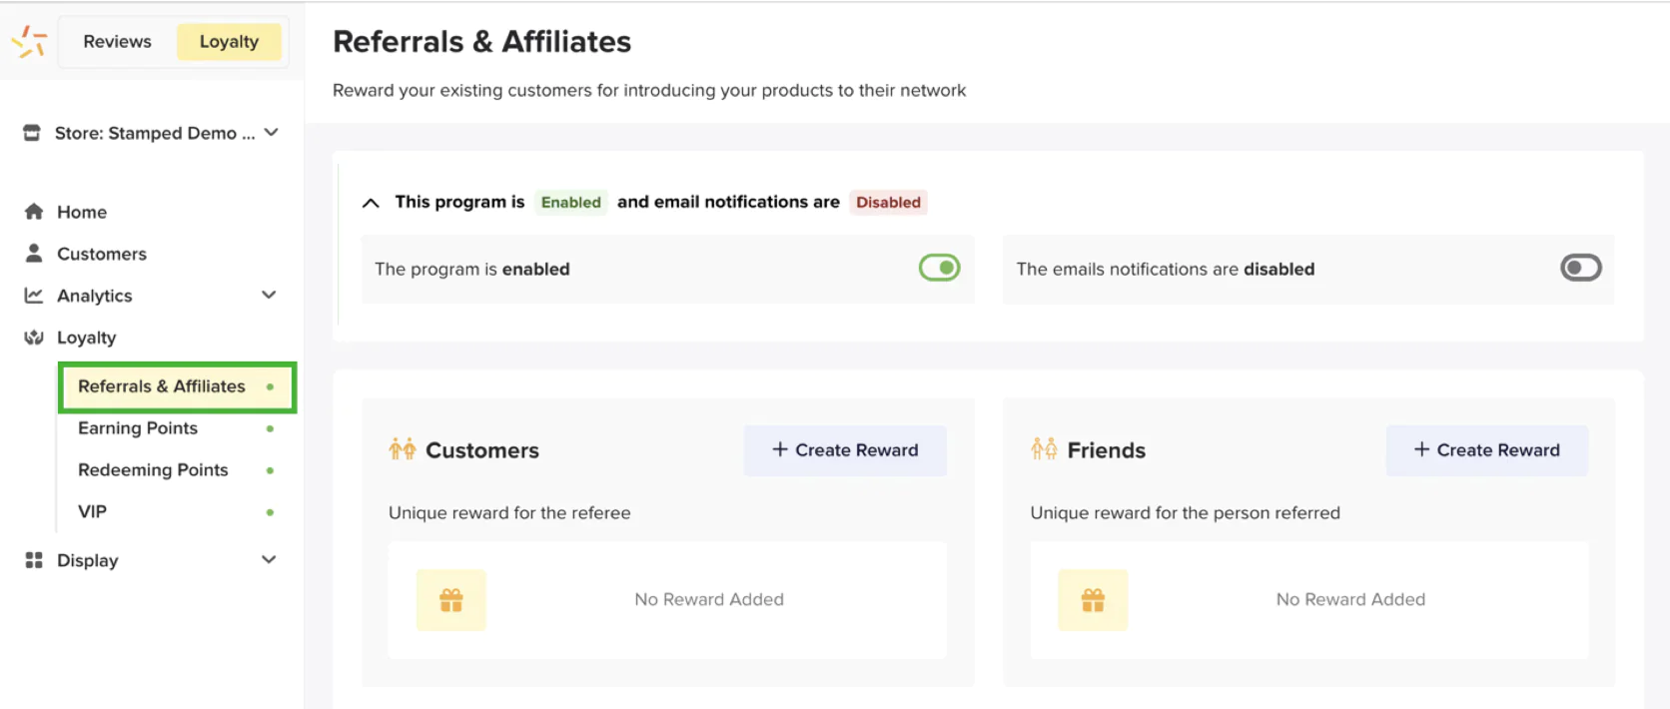Switch to the Reviews tab
This screenshot has height=709, width=1670.
click(117, 42)
